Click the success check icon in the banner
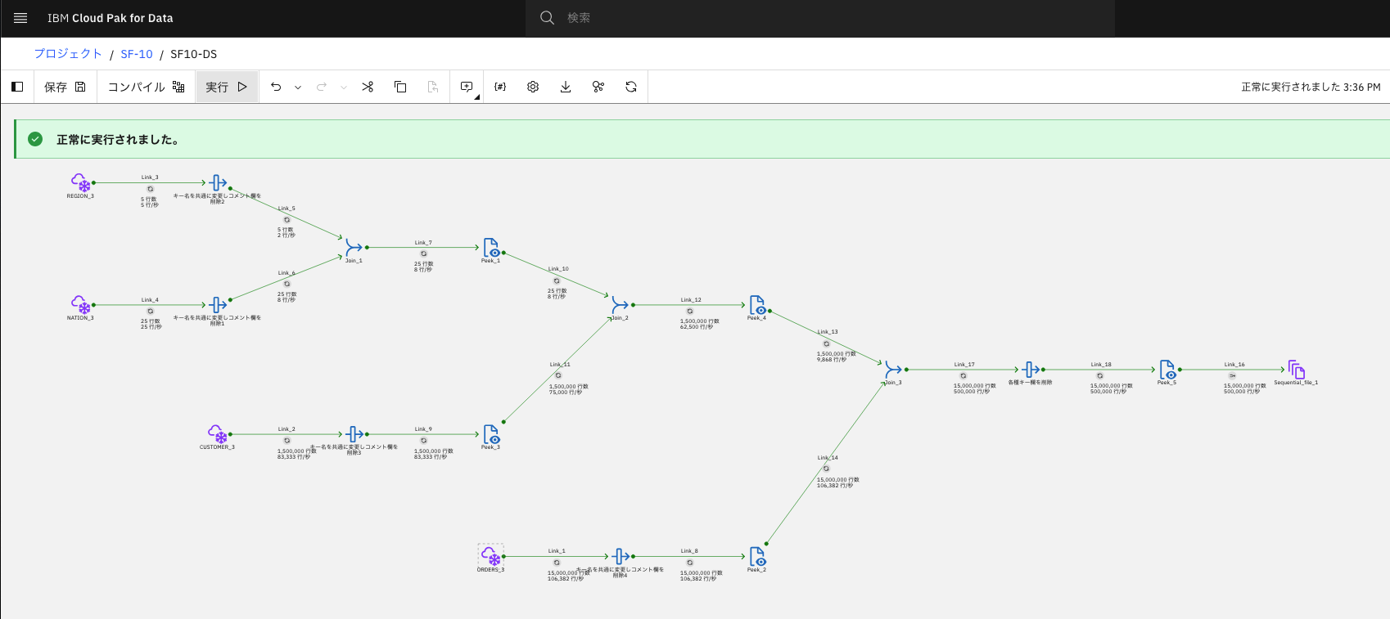The height and width of the screenshot is (619, 1390). pyautogui.click(x=35, y=139)
